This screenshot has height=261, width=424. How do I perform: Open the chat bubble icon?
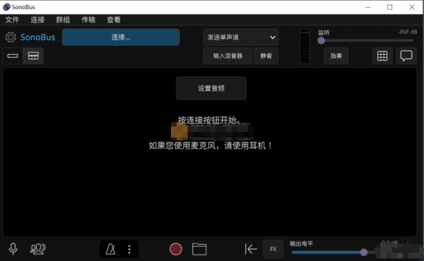406,56
